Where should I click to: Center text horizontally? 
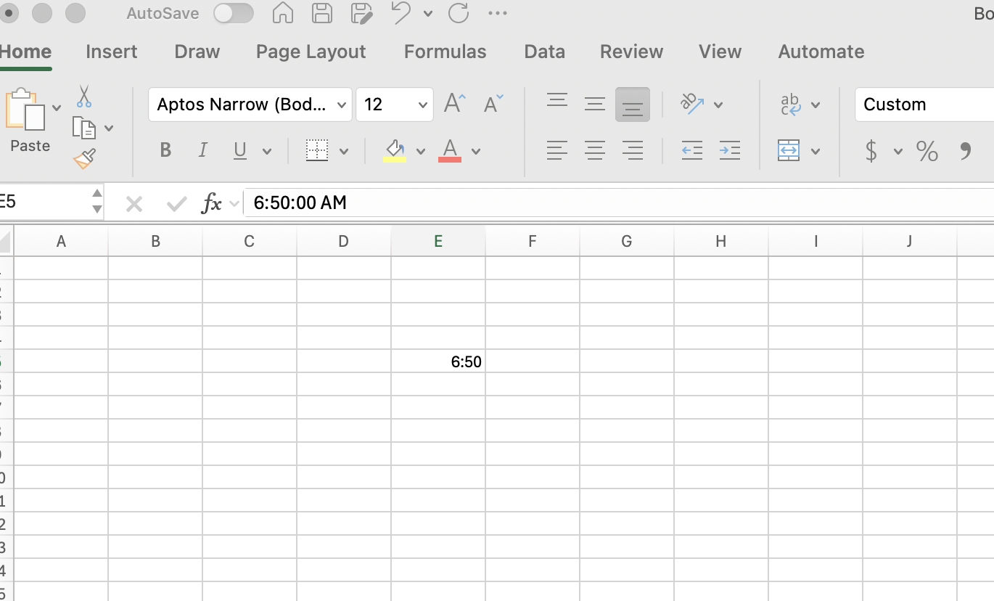click(595, 151)
